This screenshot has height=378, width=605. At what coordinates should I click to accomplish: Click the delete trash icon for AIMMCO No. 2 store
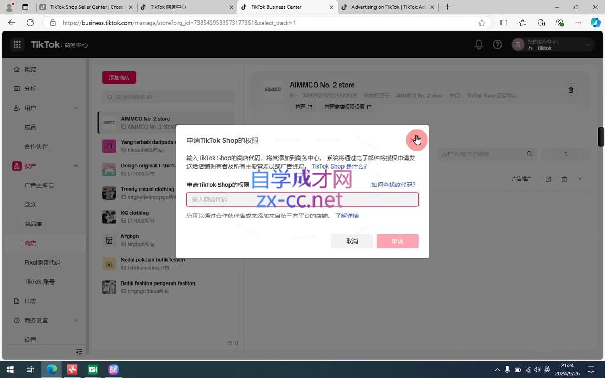coord(571,90)
